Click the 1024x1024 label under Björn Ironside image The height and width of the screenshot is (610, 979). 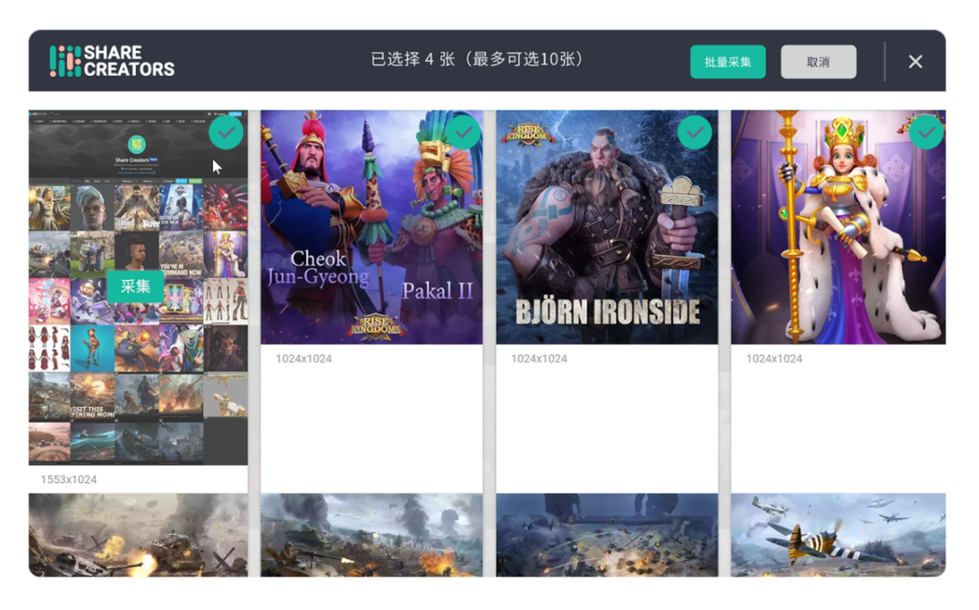coord(538,358)
